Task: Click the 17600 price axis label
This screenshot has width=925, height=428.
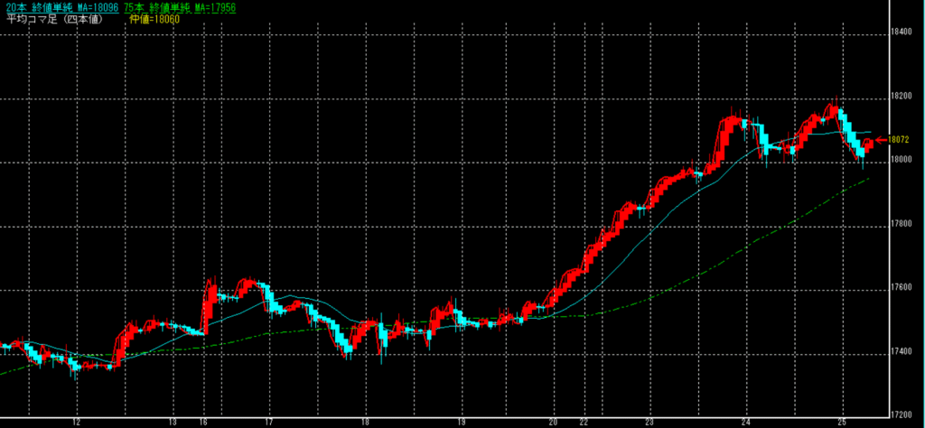Action: pyautogui.click(x=900, y=287)
